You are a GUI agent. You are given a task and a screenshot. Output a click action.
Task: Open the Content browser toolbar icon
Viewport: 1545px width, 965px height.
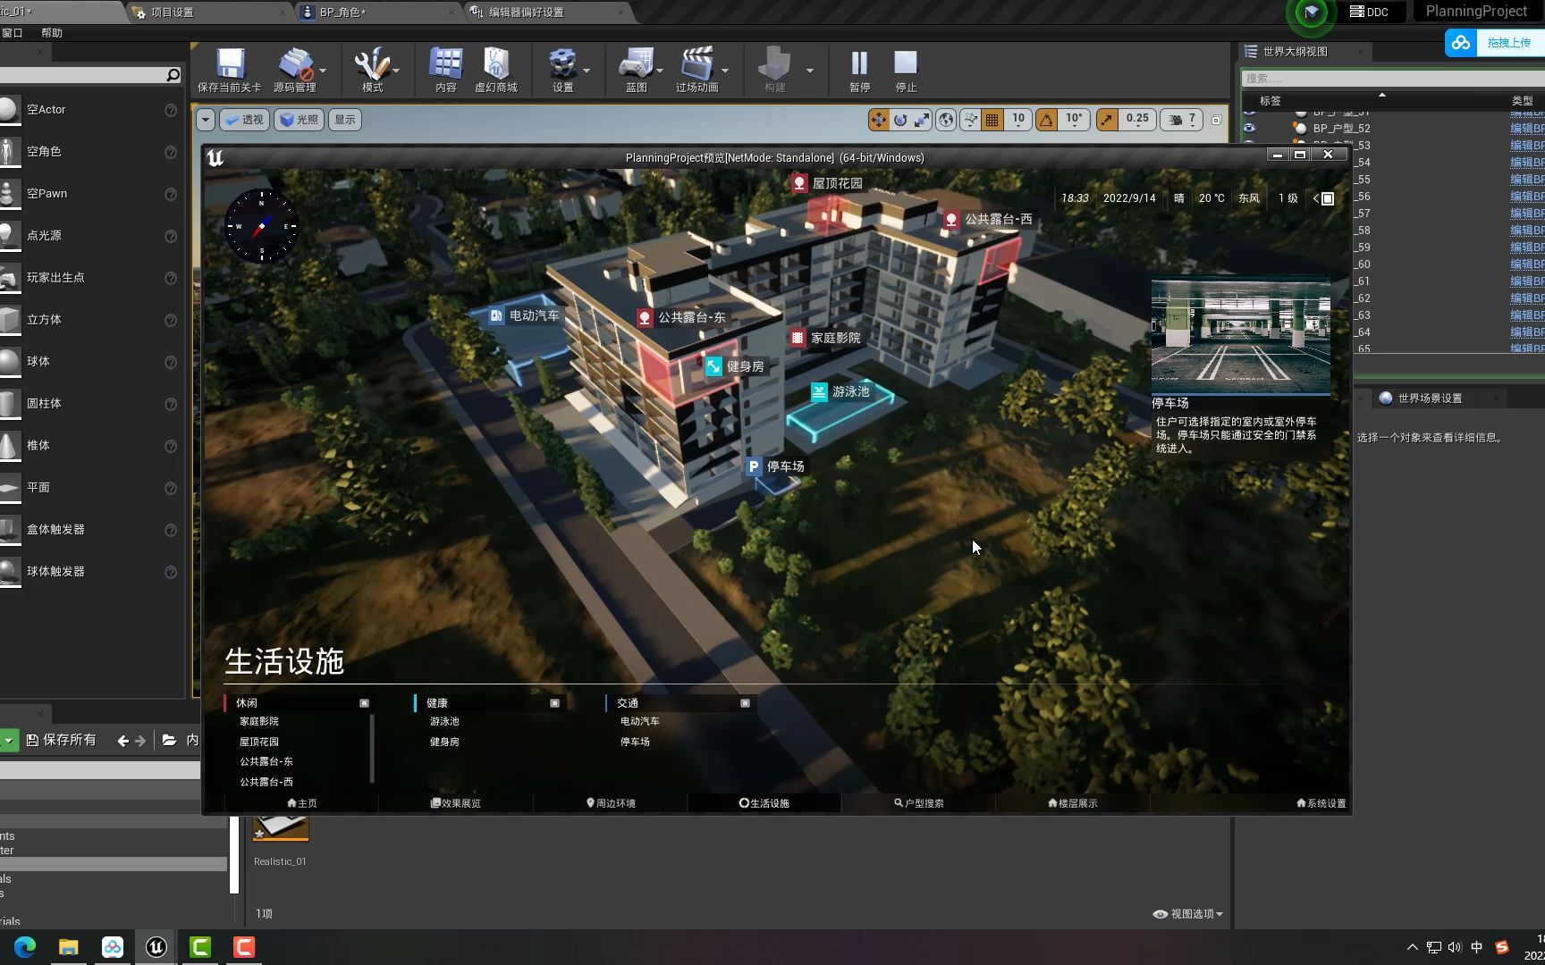(x=445, y=71)
